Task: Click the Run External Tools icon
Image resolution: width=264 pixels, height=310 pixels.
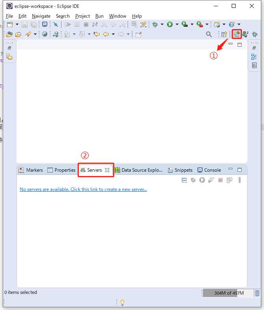Action: tap(200, 24)
